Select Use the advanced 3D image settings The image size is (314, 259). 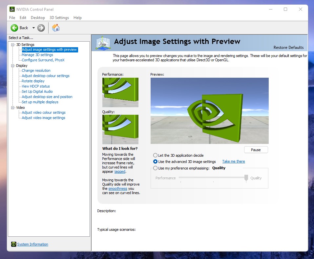coord(155,162)
